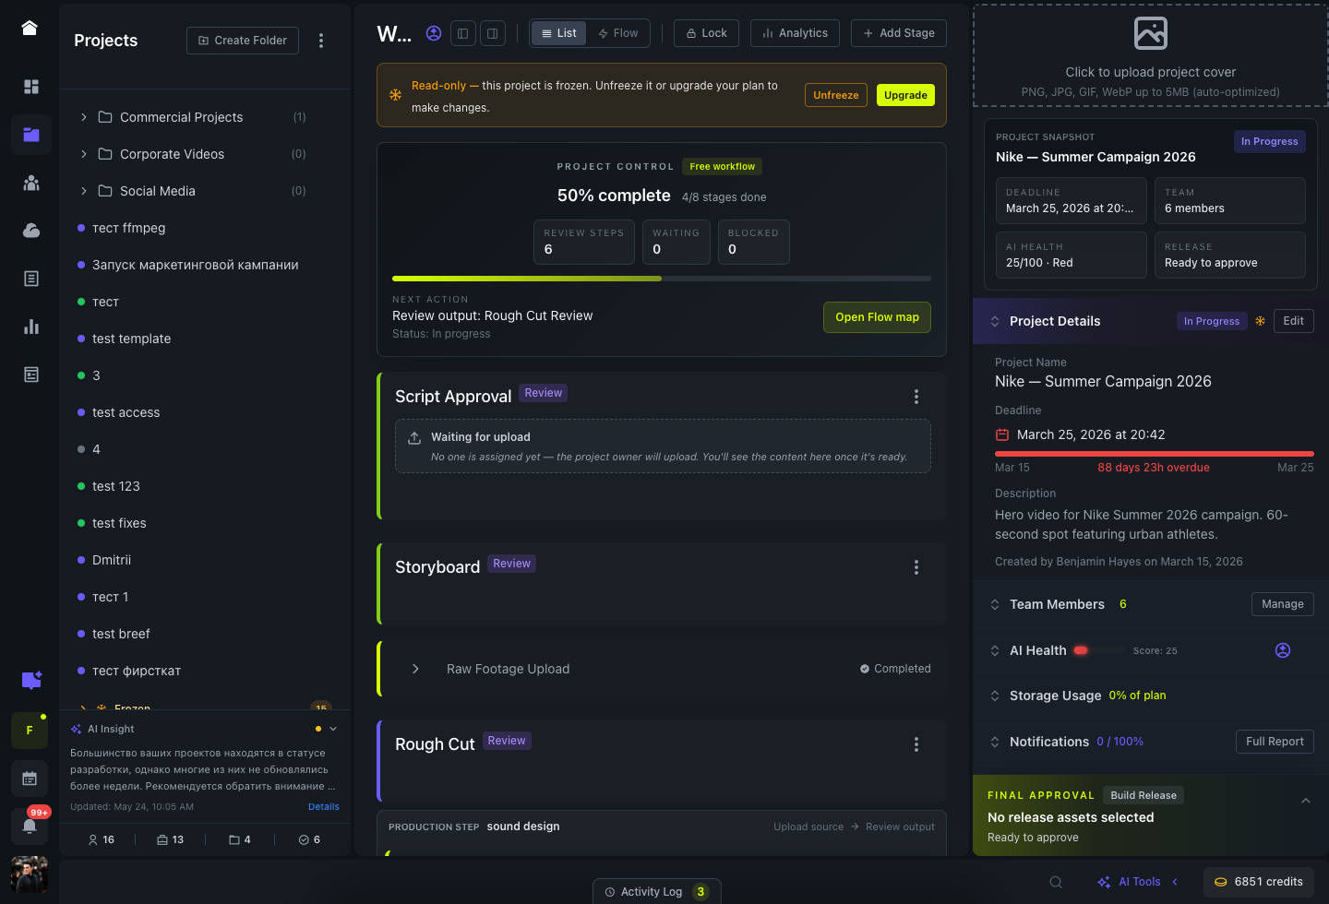Toggle left panel layout icon
Image resolution: width=1329 pixels, height=904 pixels.
(463, 33)
